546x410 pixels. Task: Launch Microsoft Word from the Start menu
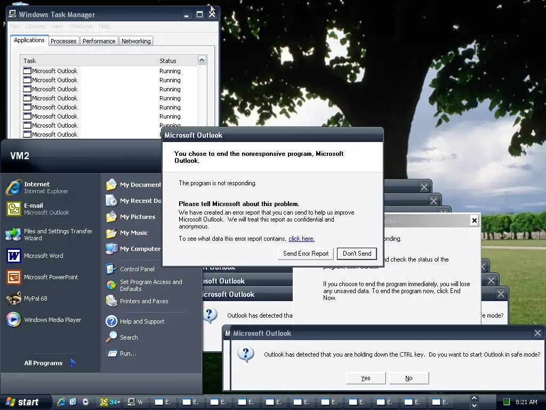click(x=35, y=256)
